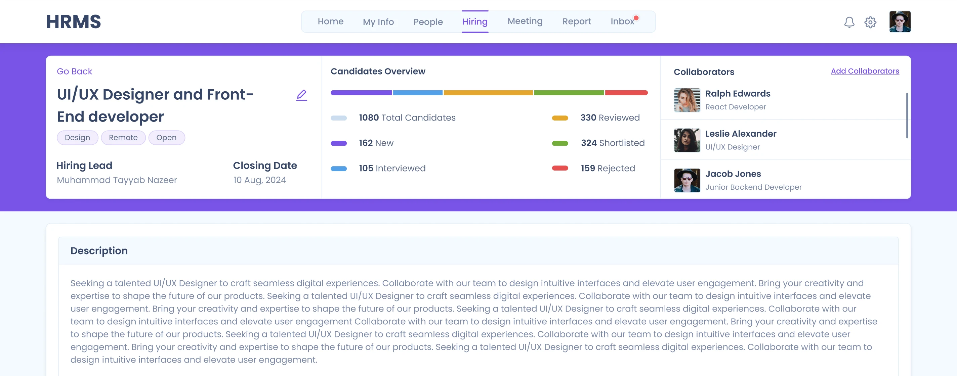Image resolution: width=957 pixels, height=376 pixels.
Task: Open the settings gear icon
Action: (870, 22)
